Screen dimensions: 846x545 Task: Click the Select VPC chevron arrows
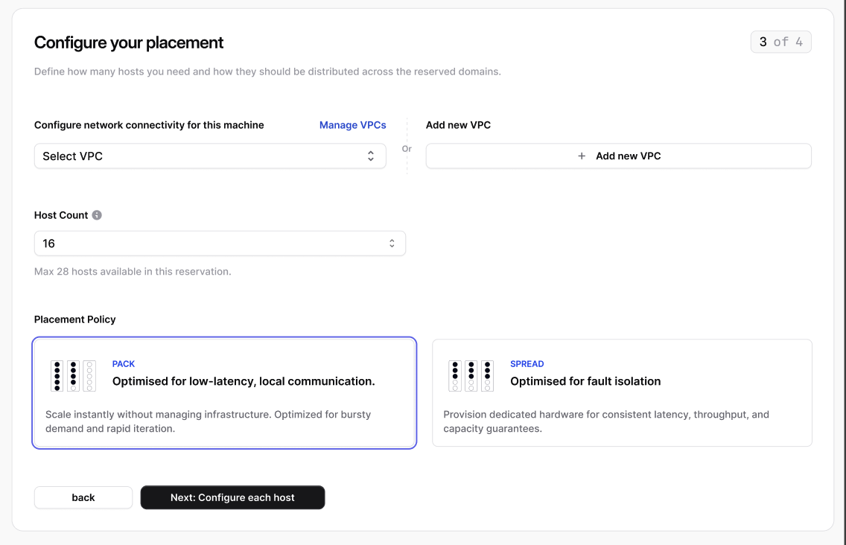click(371, 156)
